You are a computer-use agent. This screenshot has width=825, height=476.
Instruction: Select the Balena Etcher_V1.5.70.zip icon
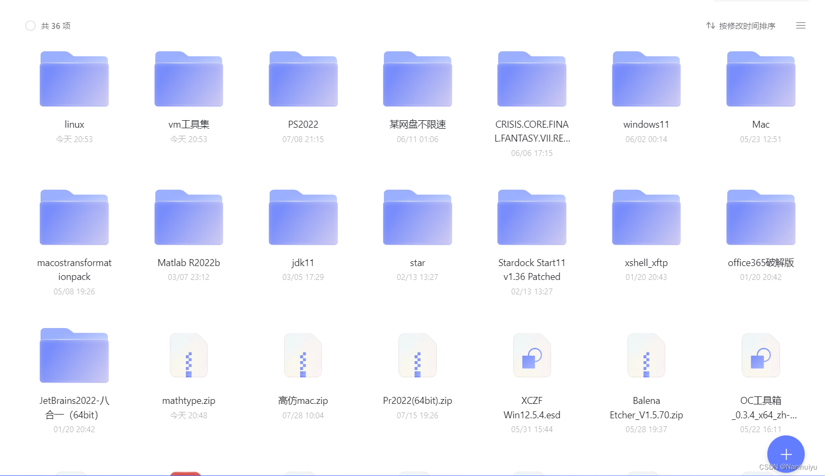pos(646,355)
